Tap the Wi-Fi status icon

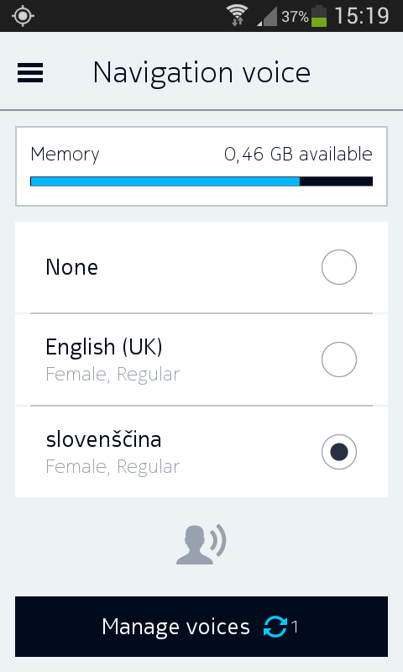click(x=238, y=16)
